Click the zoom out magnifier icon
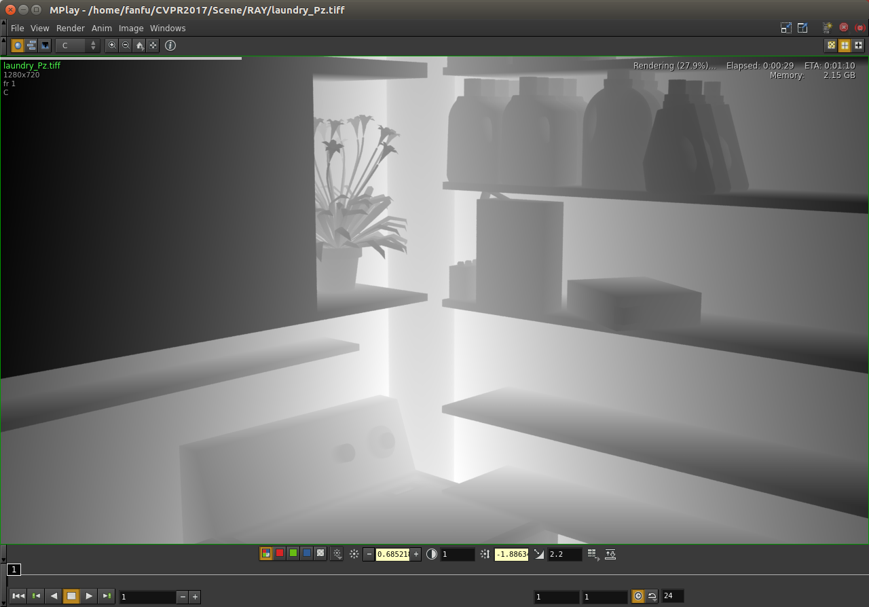The height and width of the screenshot is (607, 869). click(126, 45)
